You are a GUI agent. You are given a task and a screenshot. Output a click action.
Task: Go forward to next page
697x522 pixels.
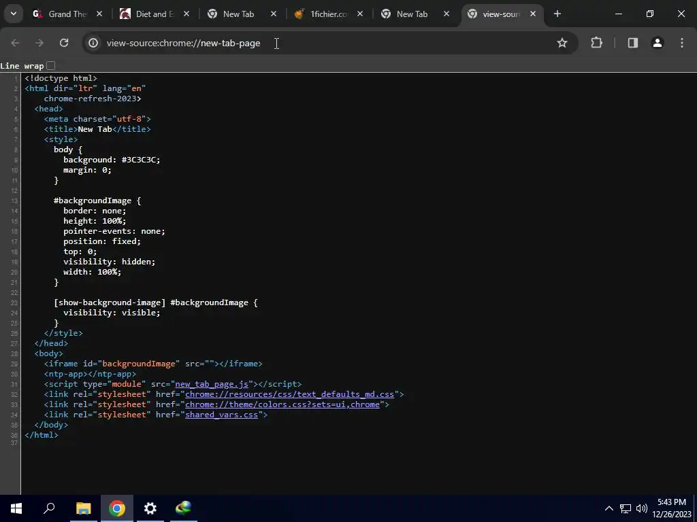pos(39,43)
